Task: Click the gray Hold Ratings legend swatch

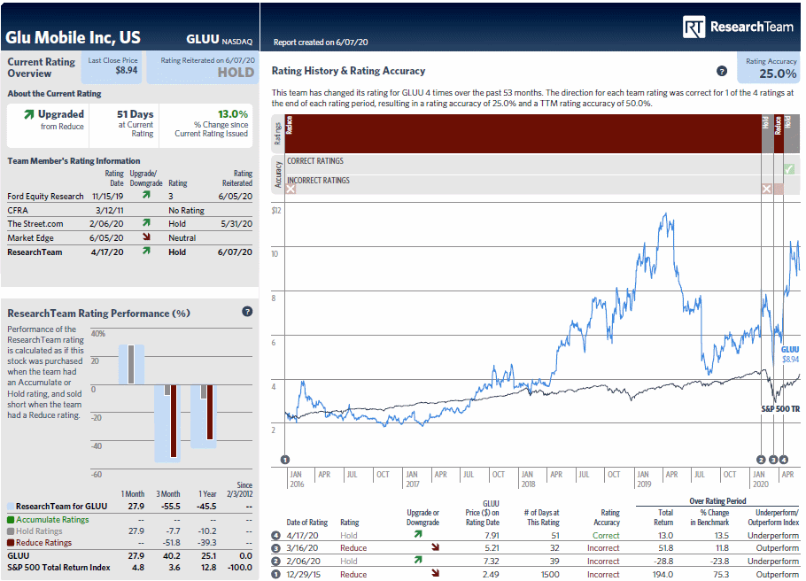Action: pyautogui.click(x=11, y=531)
